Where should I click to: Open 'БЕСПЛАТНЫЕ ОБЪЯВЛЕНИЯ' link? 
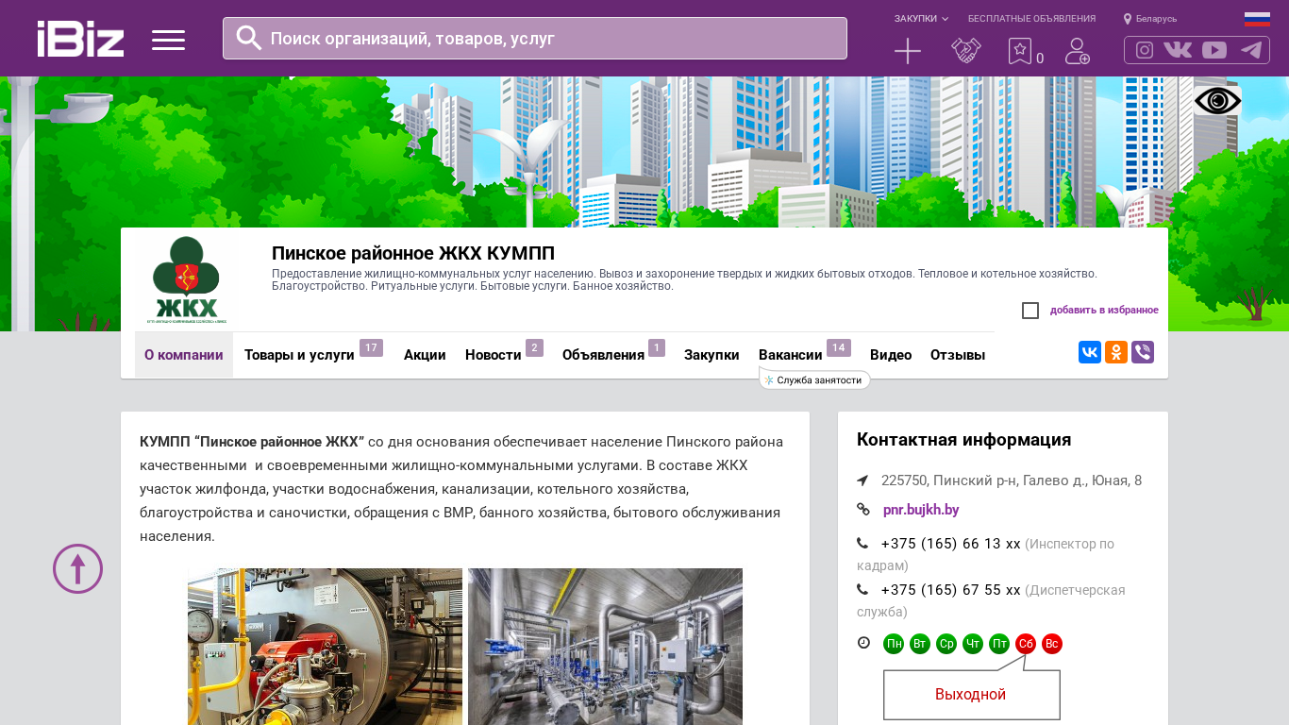click(1031, 19)
